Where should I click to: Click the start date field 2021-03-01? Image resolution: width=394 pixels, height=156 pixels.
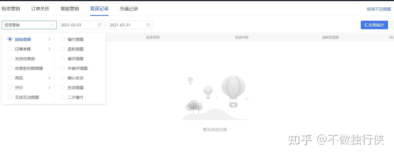pos(82,25)
